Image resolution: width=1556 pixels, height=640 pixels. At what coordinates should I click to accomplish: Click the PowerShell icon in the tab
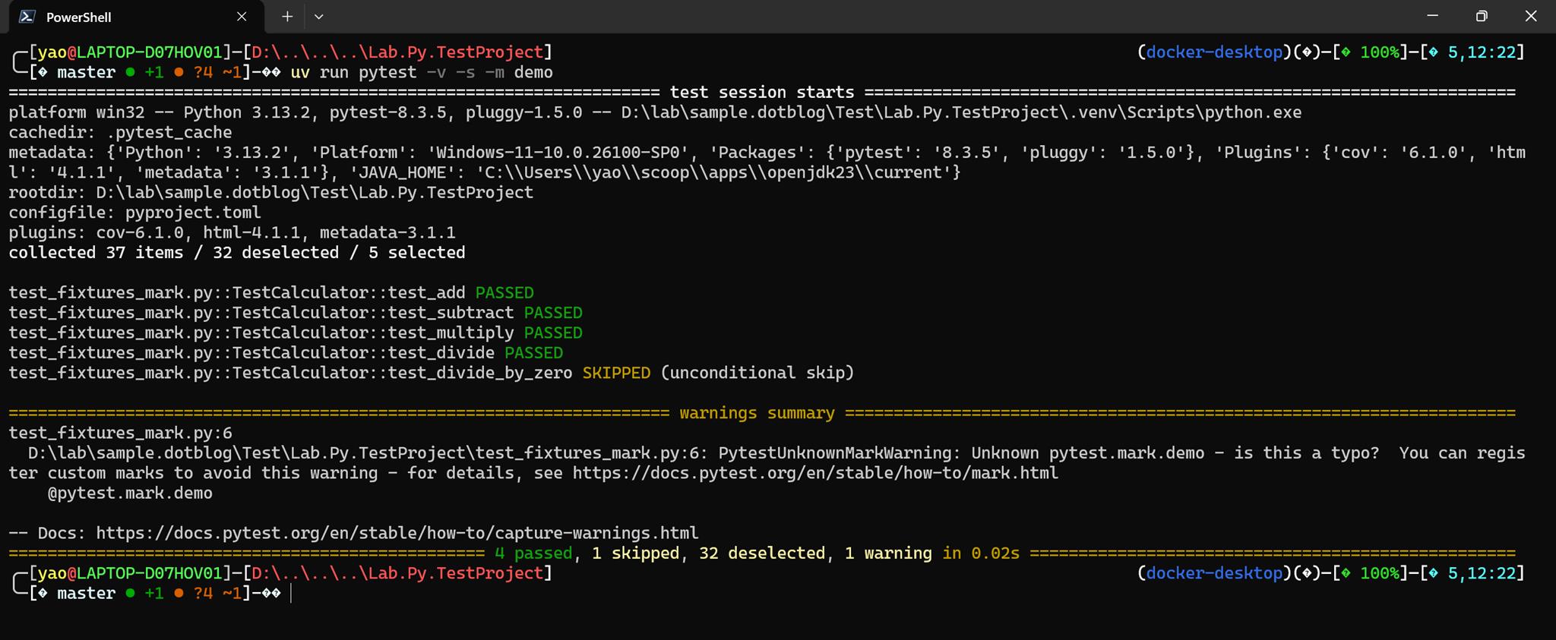coord(27,17)
